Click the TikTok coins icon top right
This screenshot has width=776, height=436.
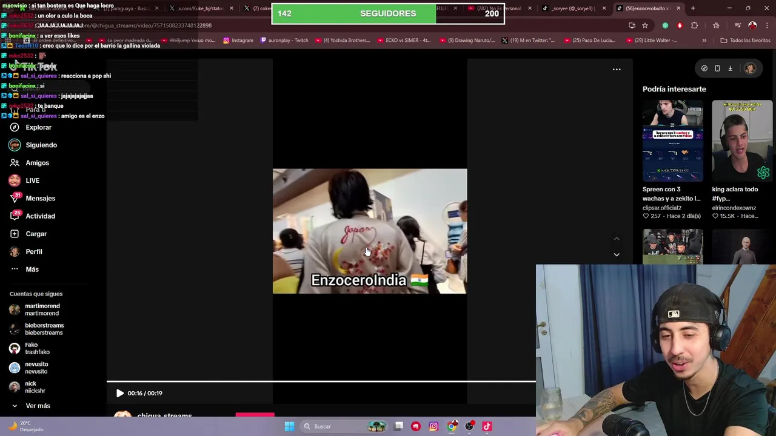click(x=704, y=68)
